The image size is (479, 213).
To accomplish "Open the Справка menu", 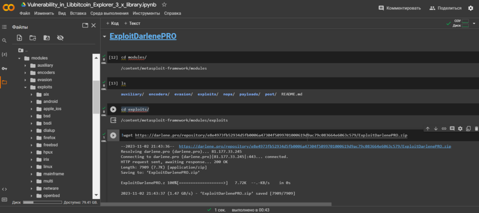I will click(x=173, y=14).
